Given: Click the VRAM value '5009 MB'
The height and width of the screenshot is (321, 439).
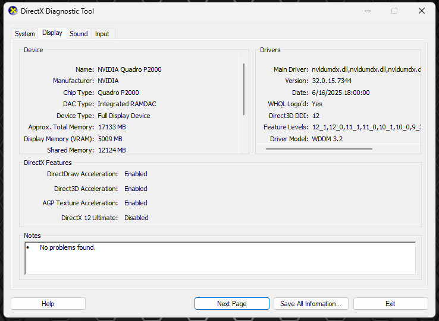Looking at the screenshot, I should click(110, 139).
